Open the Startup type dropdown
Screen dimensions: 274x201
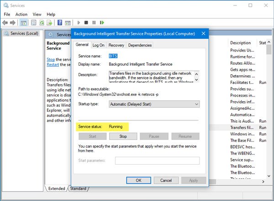click(x=154, y=104)
